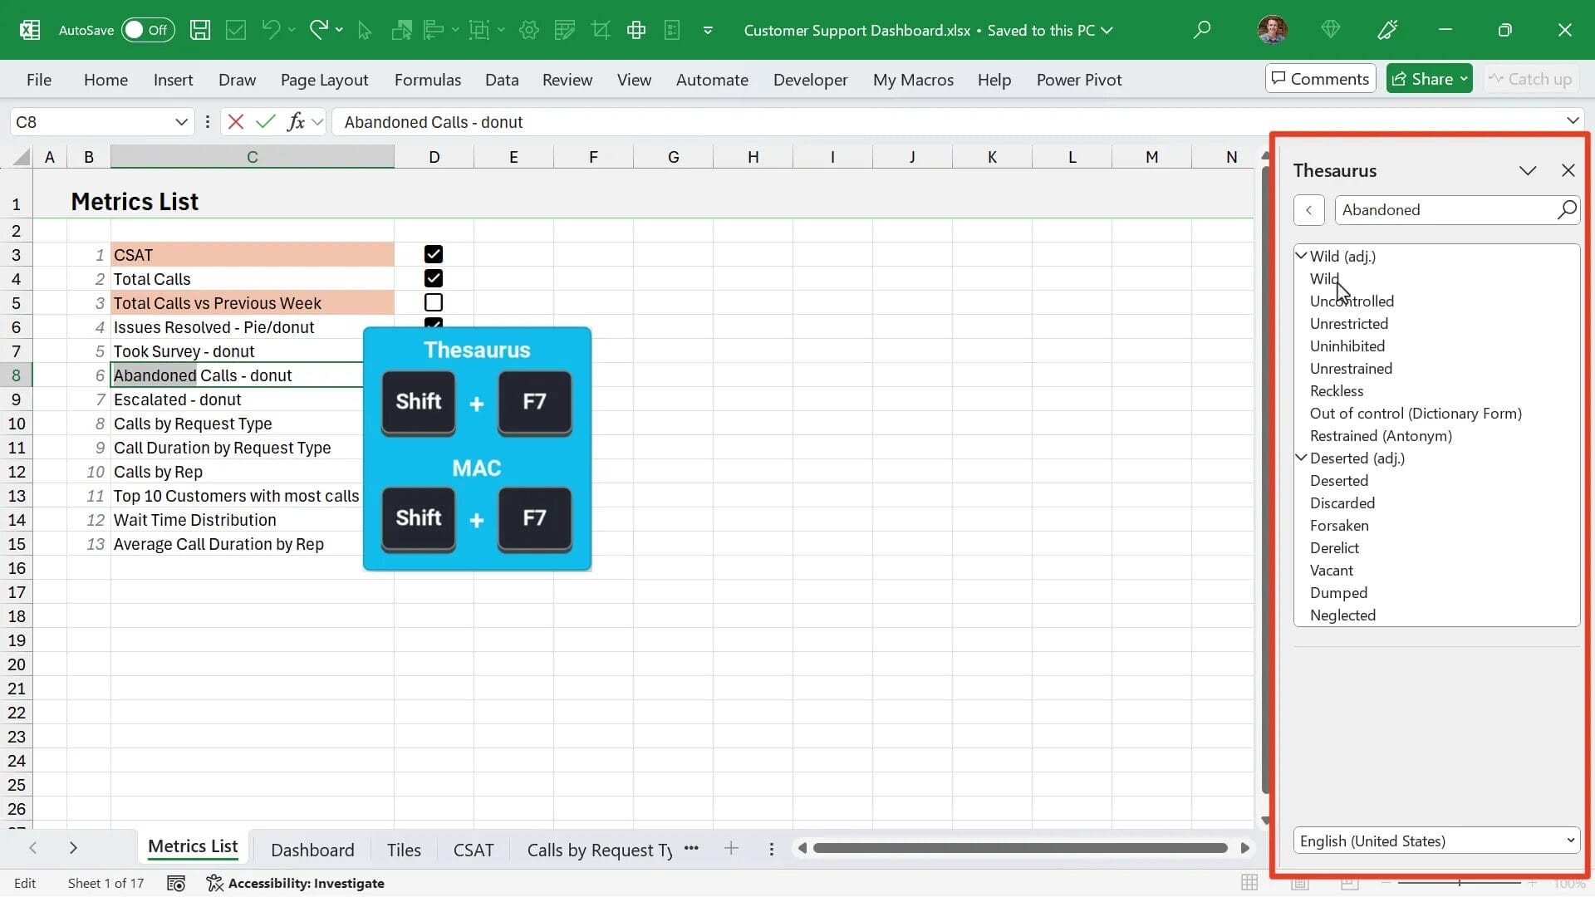The height and width of the screenshot is (897, 1595).
Task: Uncheck Total Calls in the metrics list
Action: point(432,278)
